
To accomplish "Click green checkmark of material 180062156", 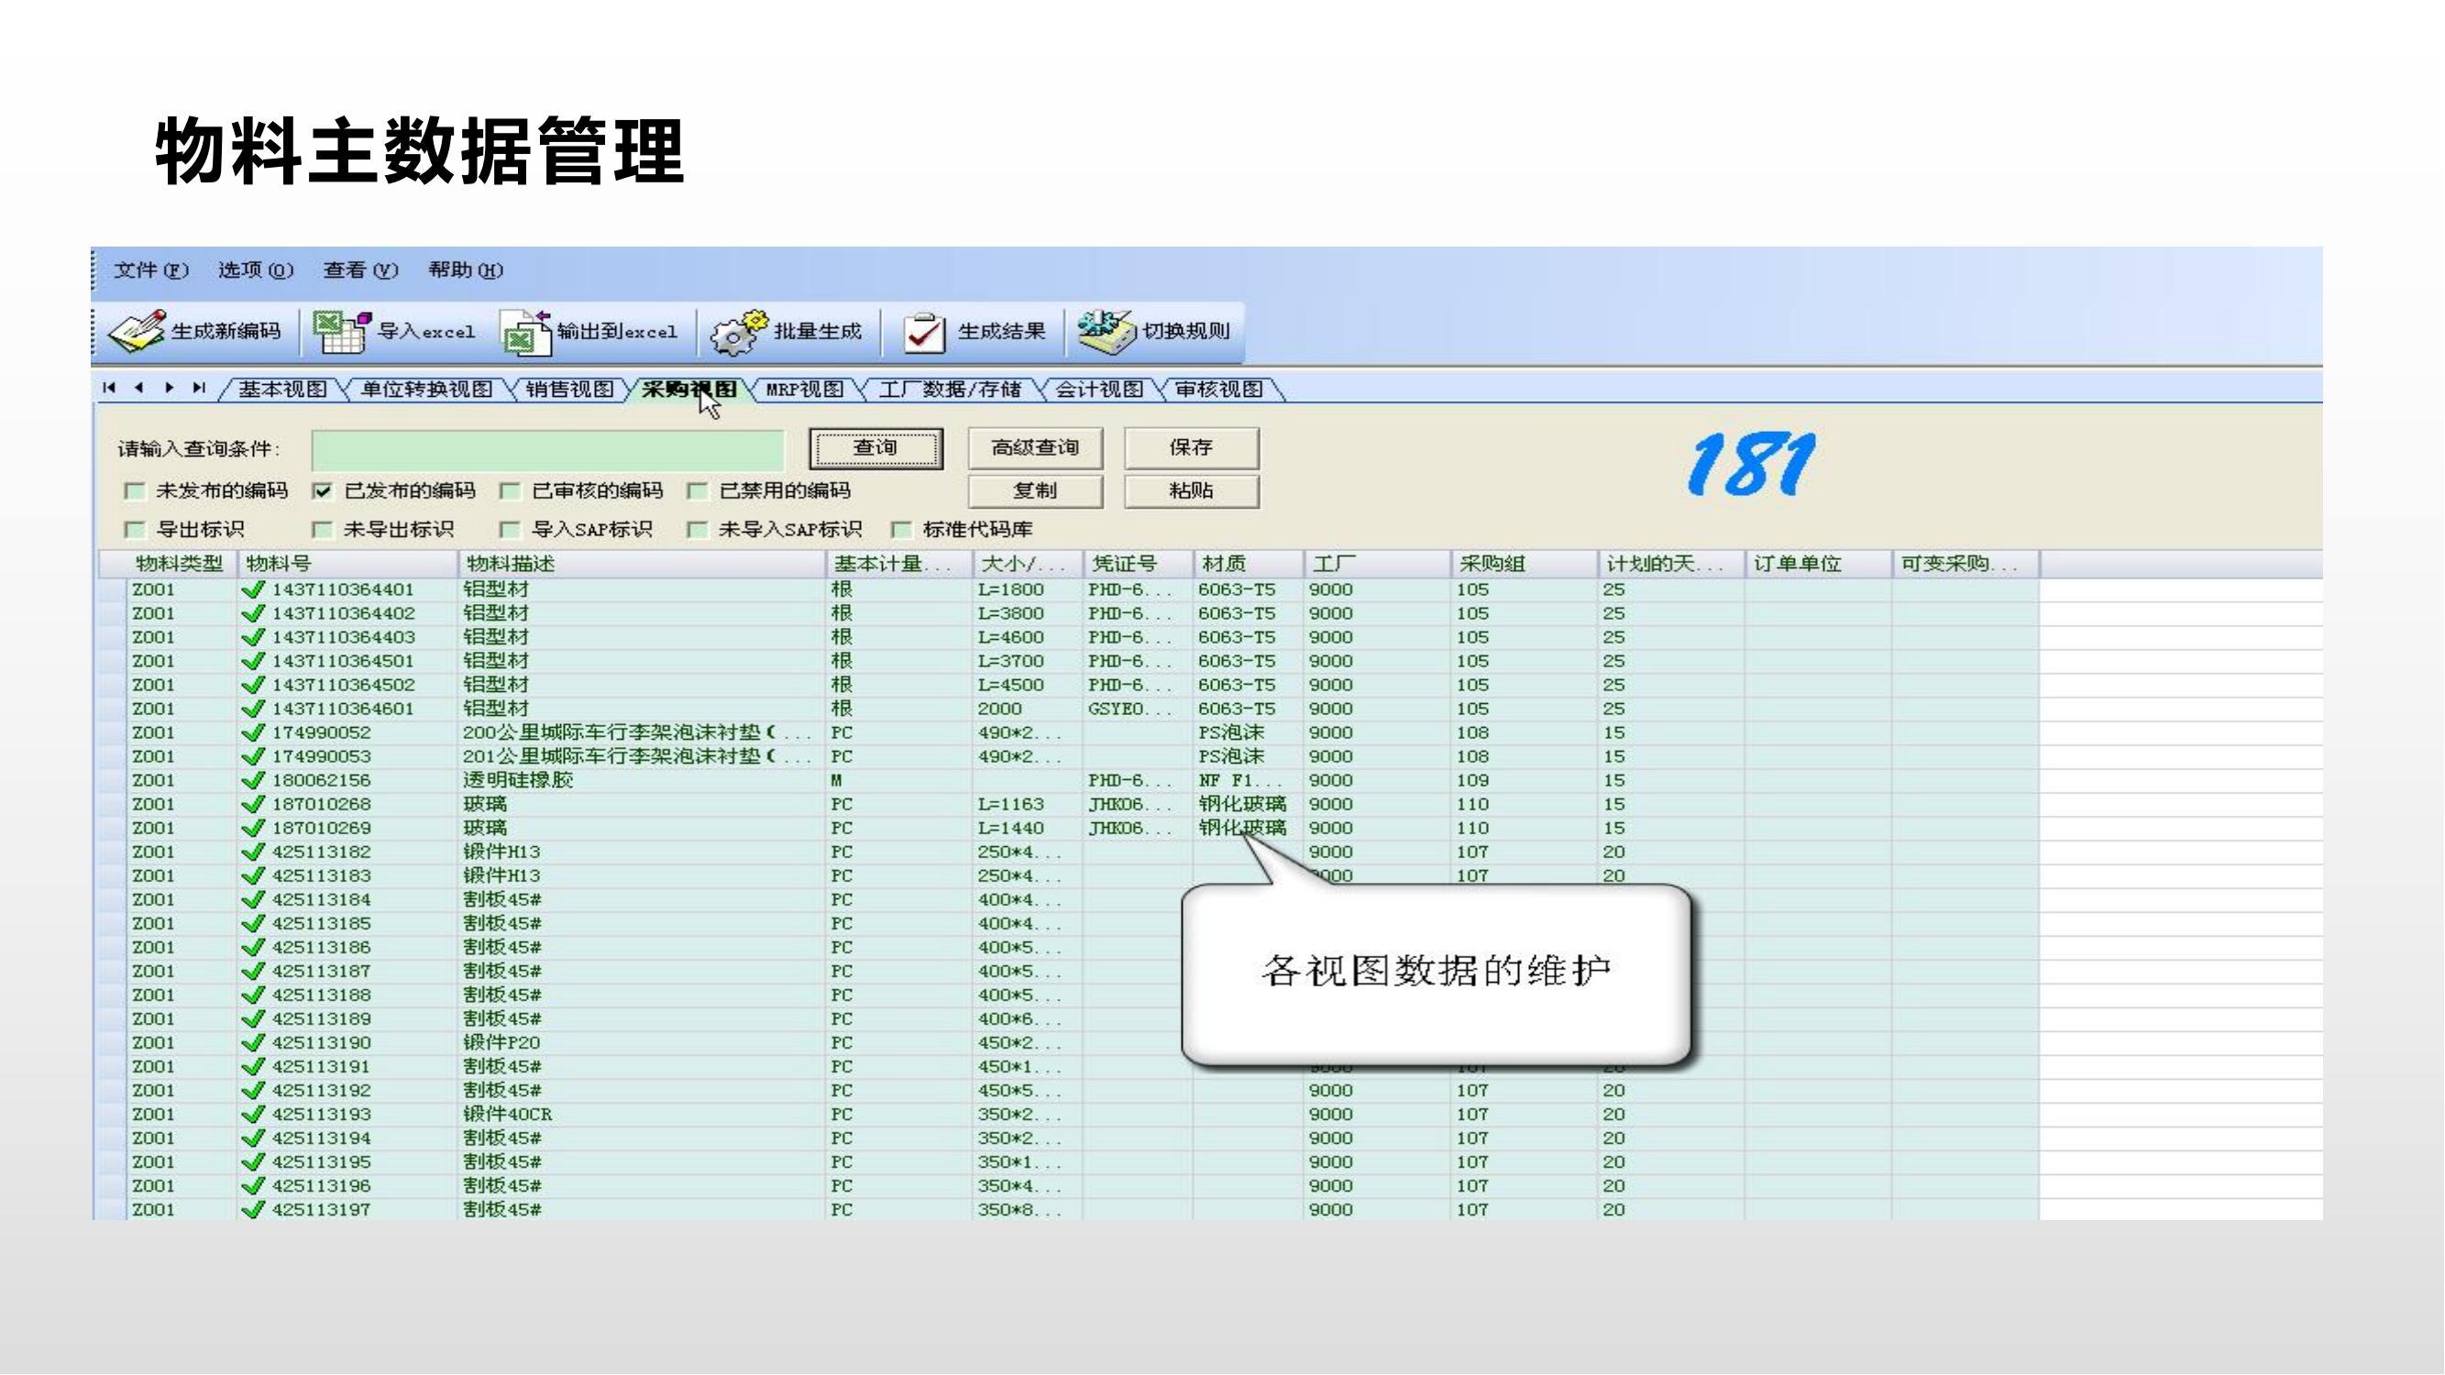I will [253, 780].
